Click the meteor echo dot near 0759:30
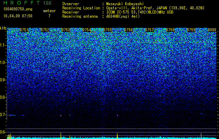This screenshot has width=219, height=139. pos(201,114)
